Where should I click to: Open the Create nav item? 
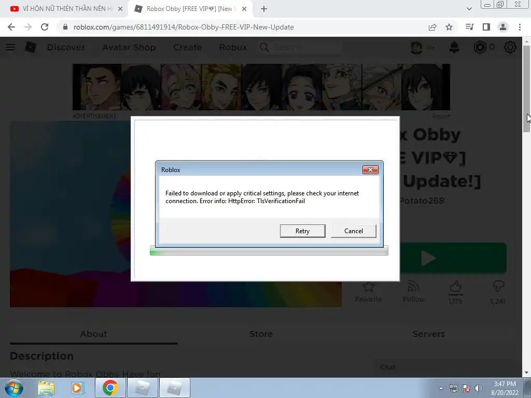click(x=187, y=47)
